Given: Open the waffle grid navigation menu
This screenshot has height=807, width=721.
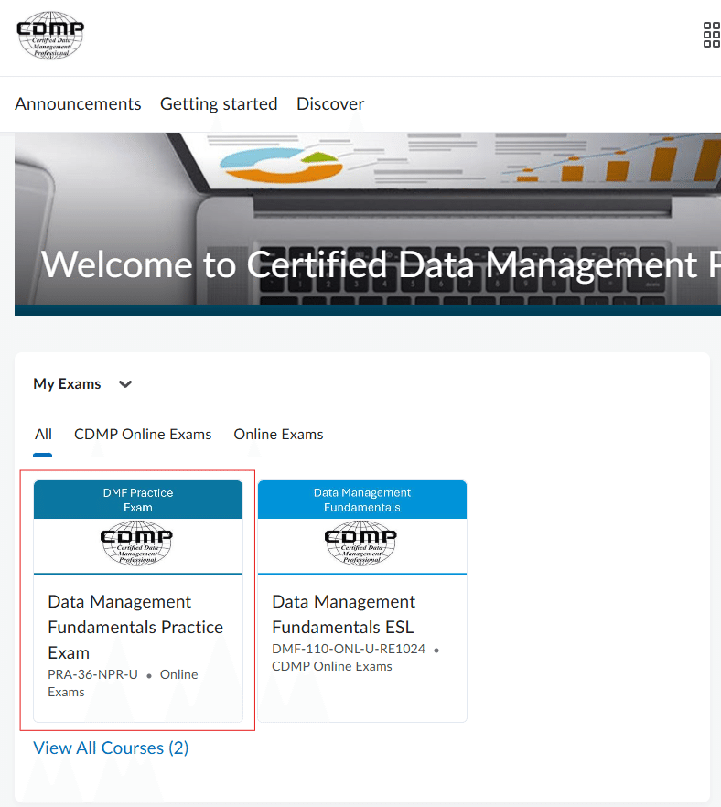Looking at the screenshot, I should (711, 36).
